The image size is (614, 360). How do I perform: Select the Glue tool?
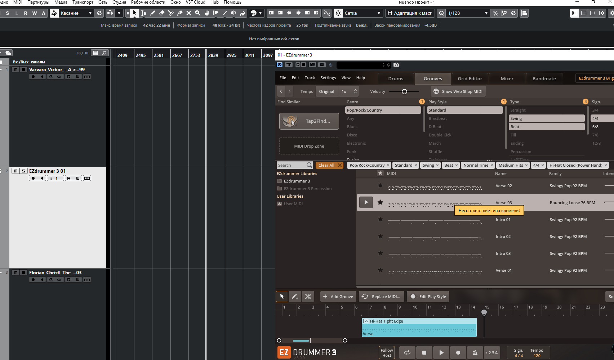click(x=179, y=13)
